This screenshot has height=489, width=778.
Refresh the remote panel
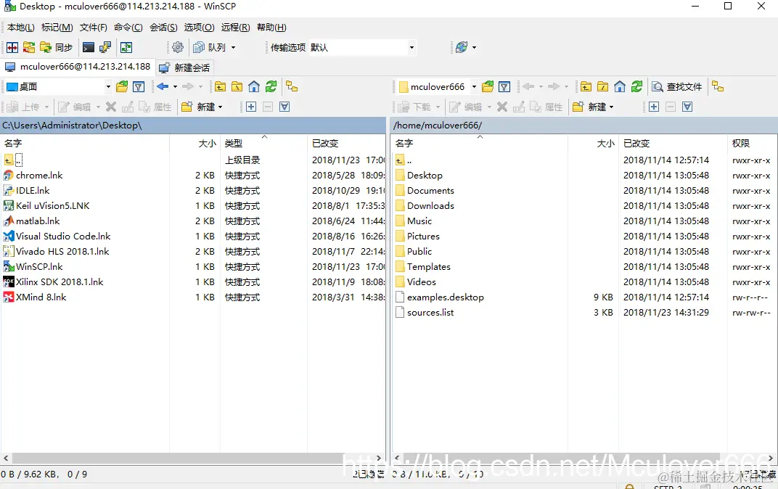tap(636, 87)
